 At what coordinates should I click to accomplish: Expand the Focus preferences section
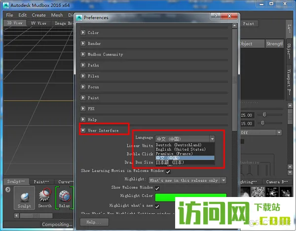(x=83, y=87)
